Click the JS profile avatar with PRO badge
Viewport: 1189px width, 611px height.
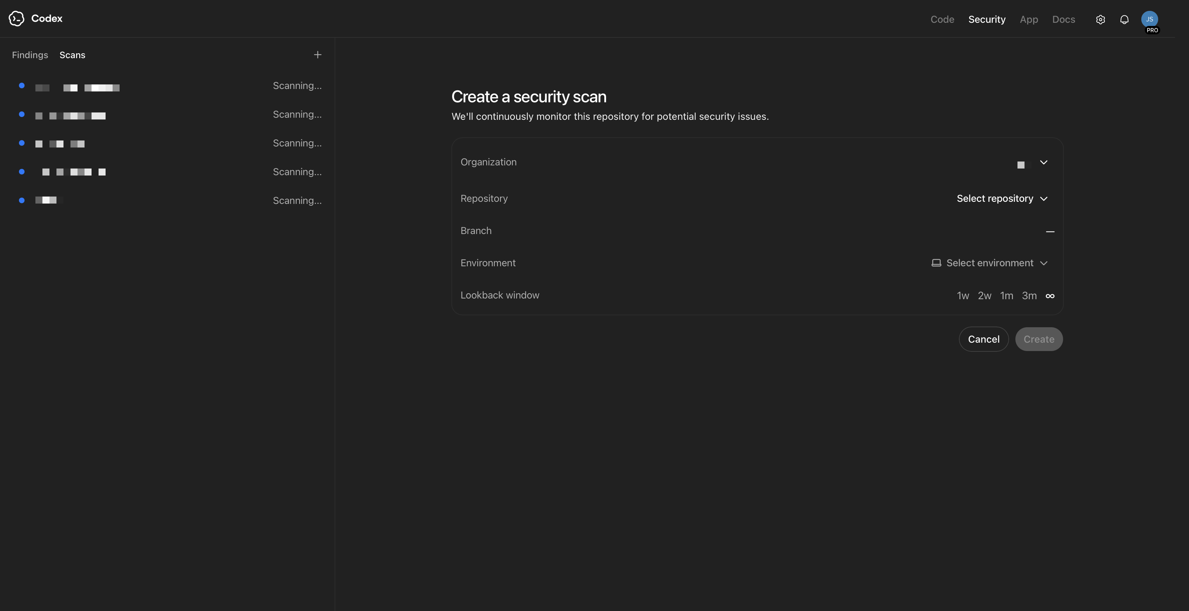point(1150,19)
